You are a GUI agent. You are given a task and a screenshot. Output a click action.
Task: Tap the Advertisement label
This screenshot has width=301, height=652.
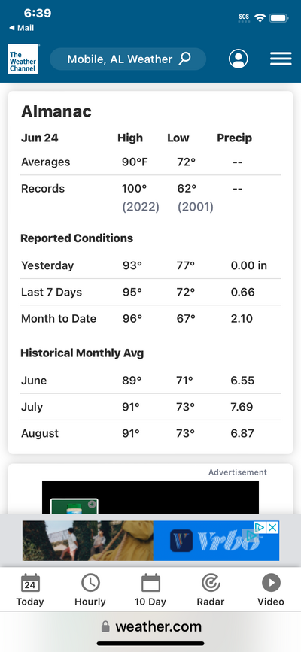point(238,472)
